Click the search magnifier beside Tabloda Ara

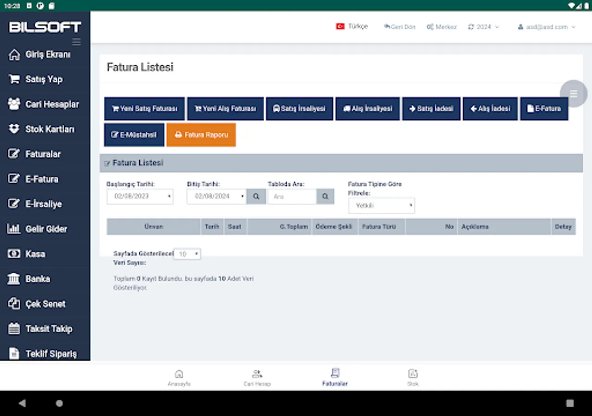[325, 196]
